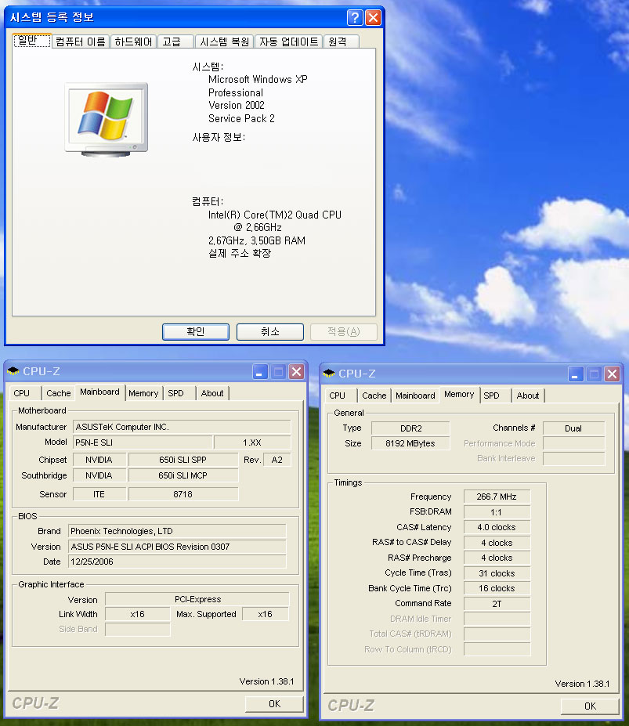Image resolution: width=629 pixels, height=726 pixels.
Task: Click the FSB:DRAM field 1:1
Action: coord(497,512)
